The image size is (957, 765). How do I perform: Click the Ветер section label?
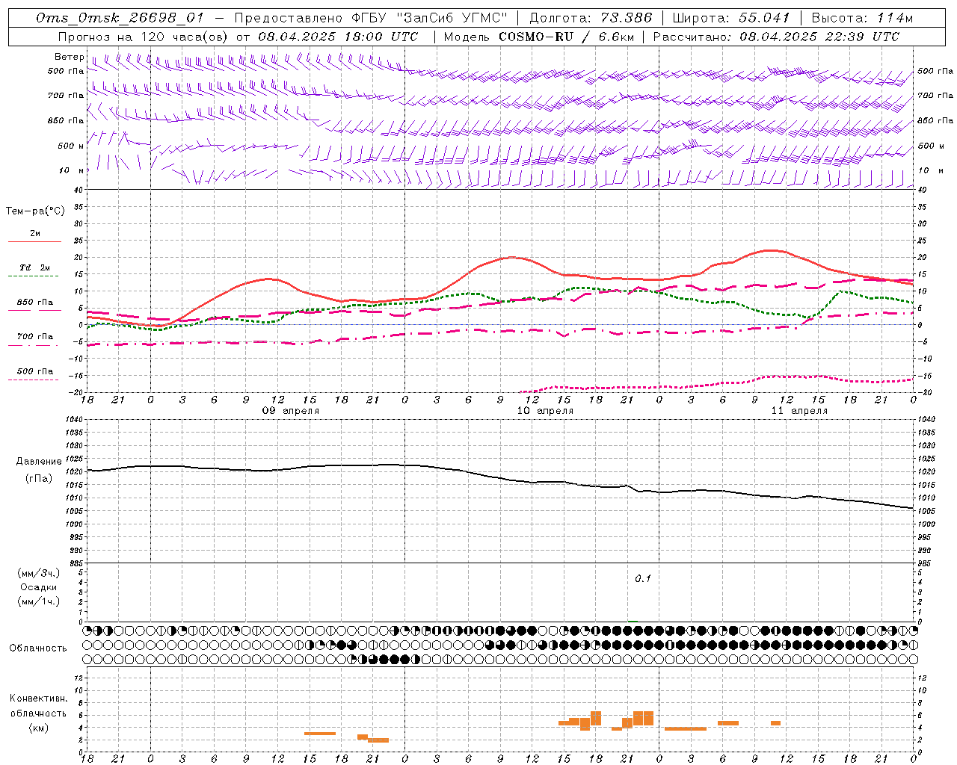click(x=69, y=57)
